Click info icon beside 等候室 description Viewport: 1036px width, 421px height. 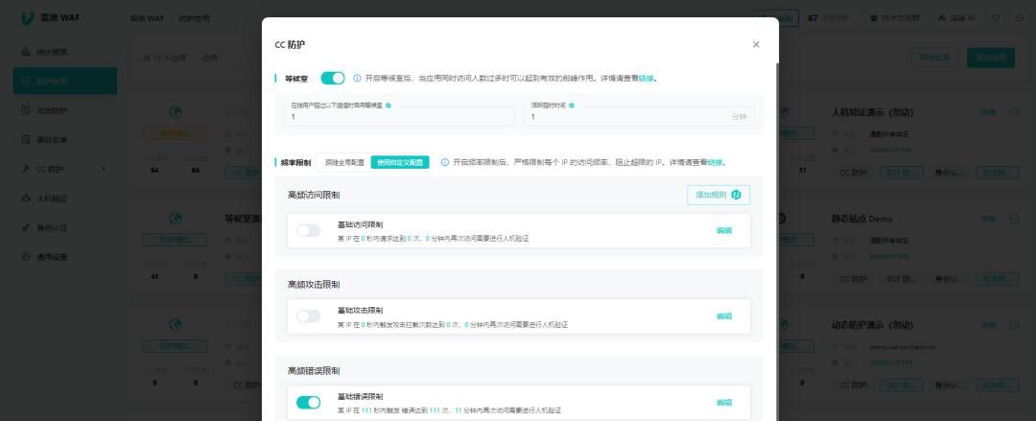point(357,78)
